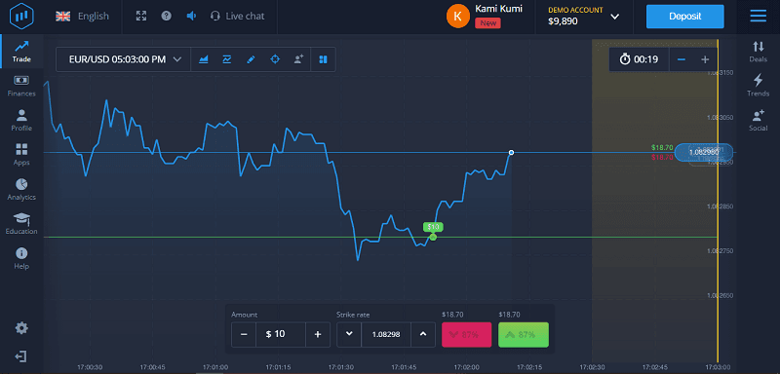This screenshot has width=780, height=374.
Task: Open the Finances section
Action: [21, 86]
